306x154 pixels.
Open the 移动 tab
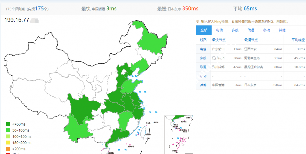click(x=266, y=30)
